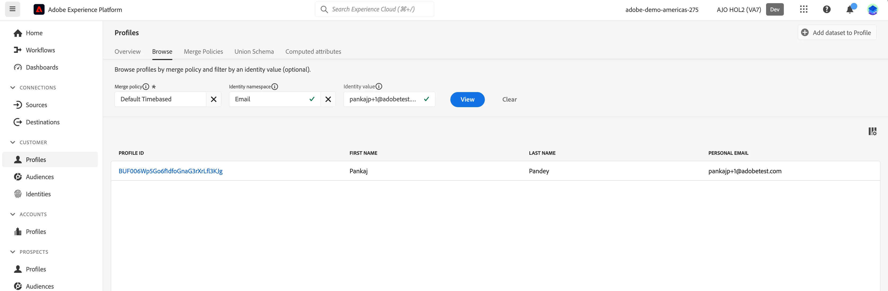The height and width of the screenshot is (291, 888).
Task: Collapse the Prospects section
Action: pyautogui.click(x=13, y=252)
